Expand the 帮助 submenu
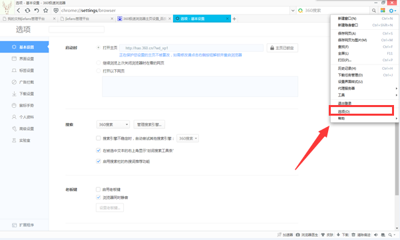This screenshot has width=400, height=240. [364, 118]
